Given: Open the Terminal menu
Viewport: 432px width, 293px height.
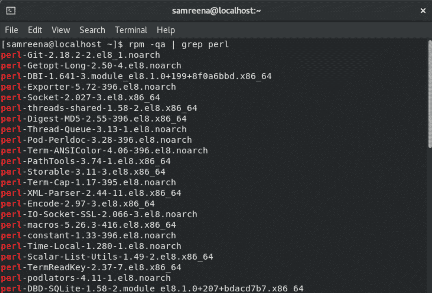Looking at the screenshot, I should 131,30.
